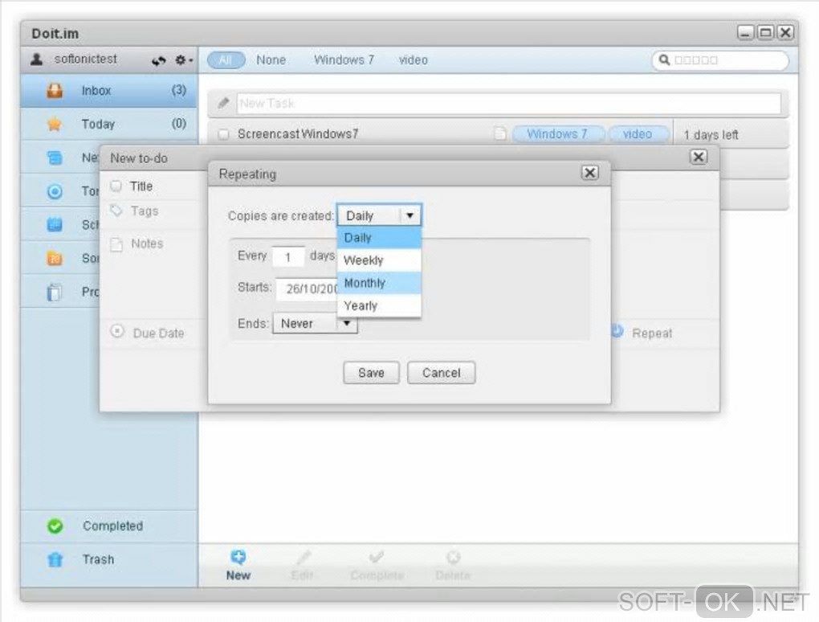Maximize the Doit.im window
This screenshot has height=622, width=819.
[766, 33]
